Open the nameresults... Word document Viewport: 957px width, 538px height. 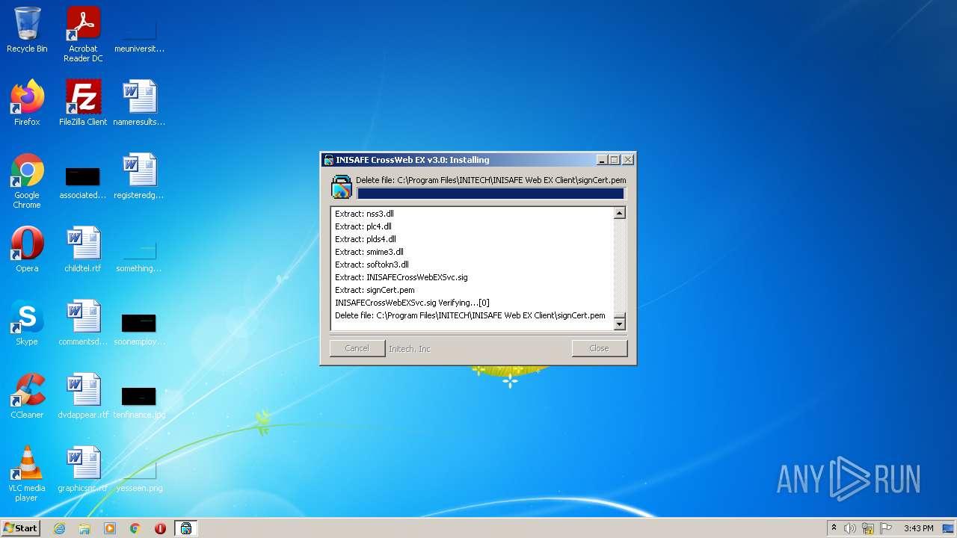(x=139, y=103)
